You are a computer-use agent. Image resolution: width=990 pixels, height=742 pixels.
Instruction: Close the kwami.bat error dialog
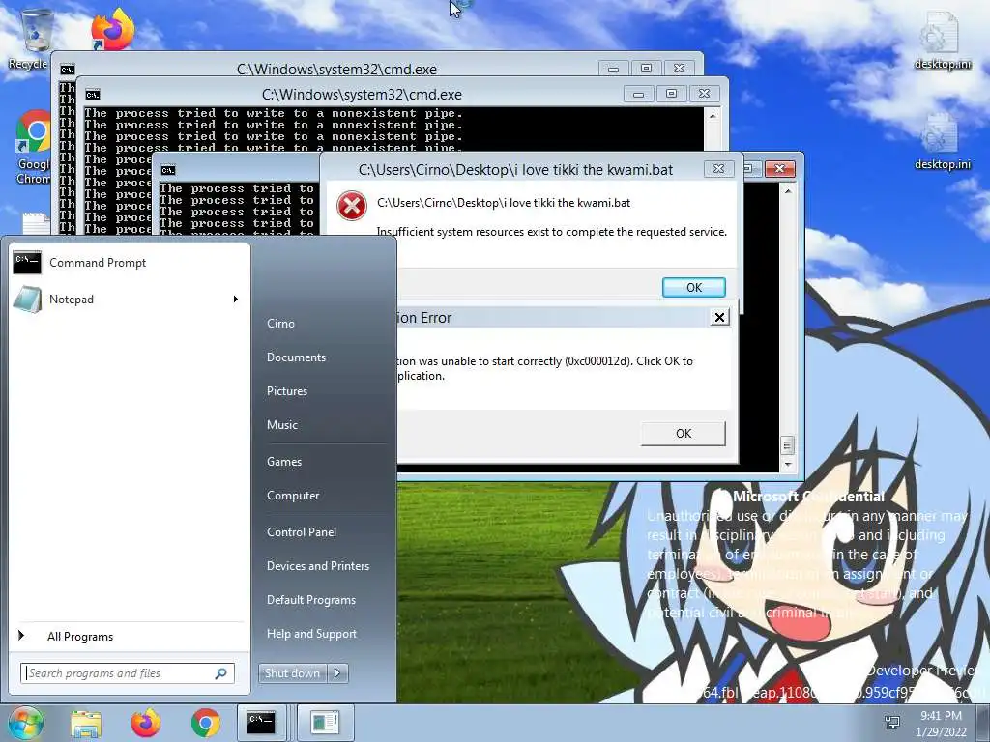718,168
